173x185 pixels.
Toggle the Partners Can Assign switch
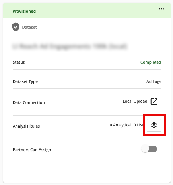(x=149, y=149)
